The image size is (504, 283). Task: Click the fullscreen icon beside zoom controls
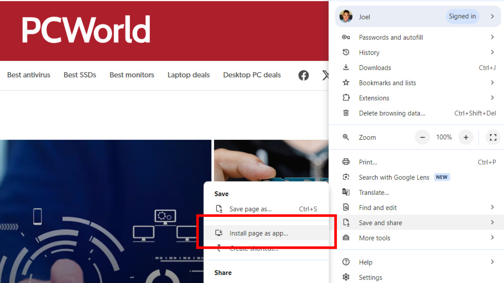(493, 137)
